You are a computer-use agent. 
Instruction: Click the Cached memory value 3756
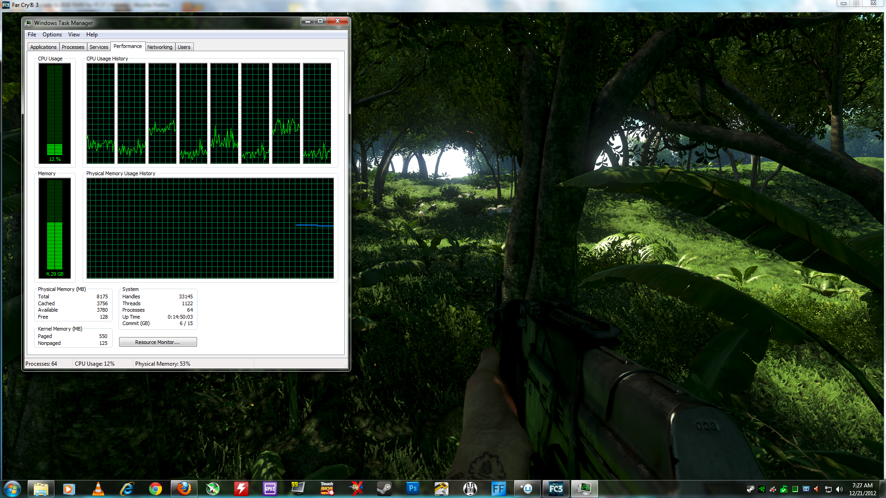[102, 303]
